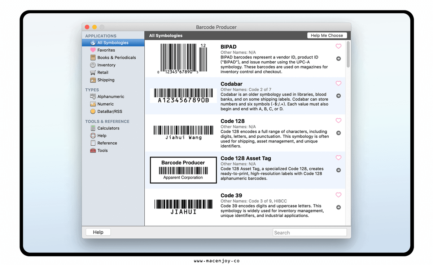Click 'Other Names: Code 2 of 7'
The image size is (433, 265).
[x=246, y=89]
